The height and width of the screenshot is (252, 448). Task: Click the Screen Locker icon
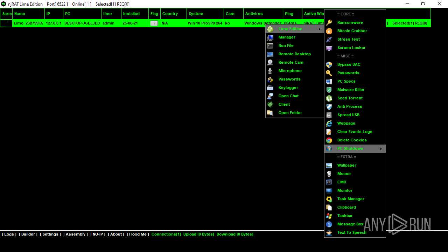329,48
